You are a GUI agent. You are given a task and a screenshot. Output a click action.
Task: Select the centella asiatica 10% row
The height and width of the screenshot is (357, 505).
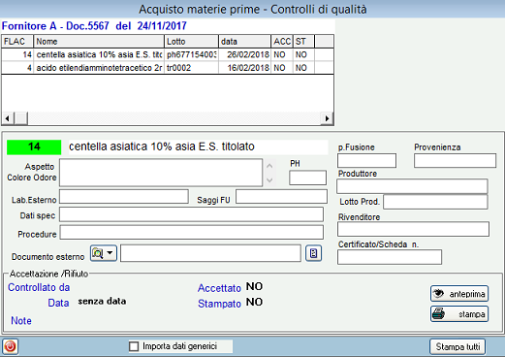pyautogui.click(x=168, y=54)
